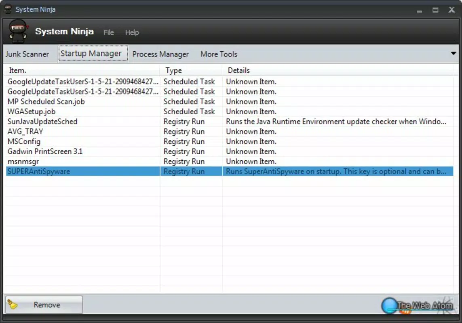Select the SunJavaUpdateSched entry
462x323 pixels.
(230, 122)
